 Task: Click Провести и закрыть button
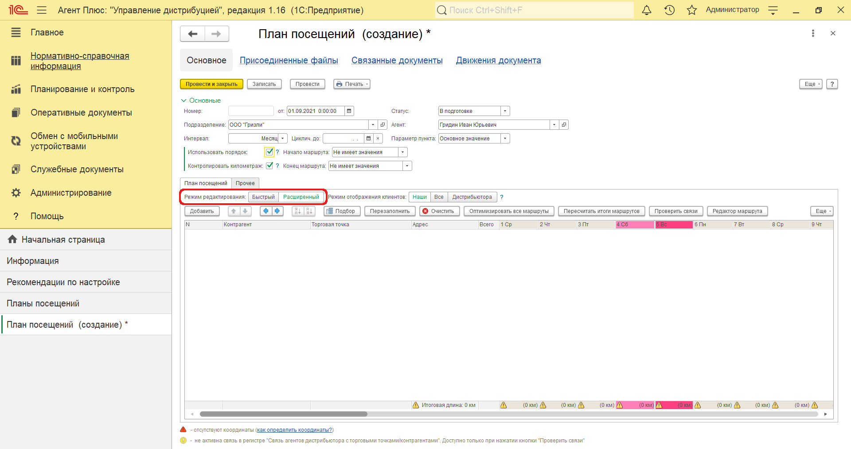211,84
